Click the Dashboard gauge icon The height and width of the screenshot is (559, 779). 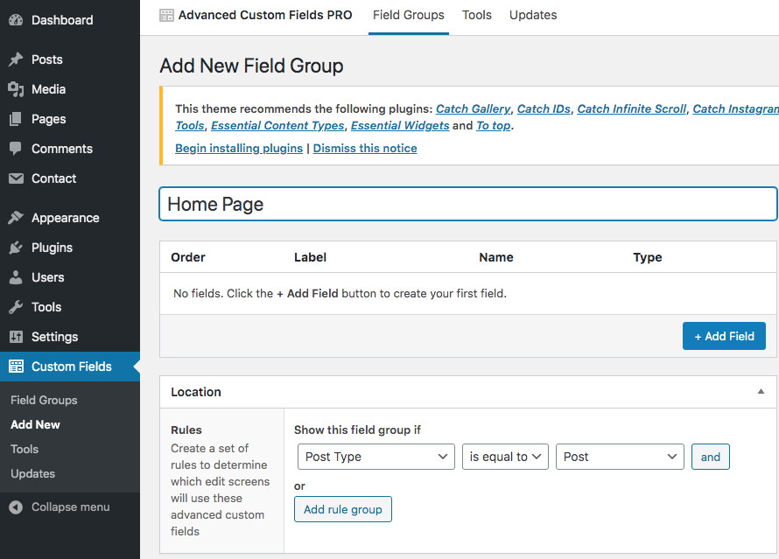tap(16, 20)
